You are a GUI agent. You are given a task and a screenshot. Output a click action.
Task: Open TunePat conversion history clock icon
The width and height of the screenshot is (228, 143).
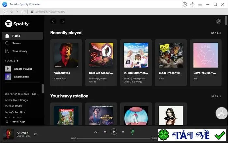[185, 4]
